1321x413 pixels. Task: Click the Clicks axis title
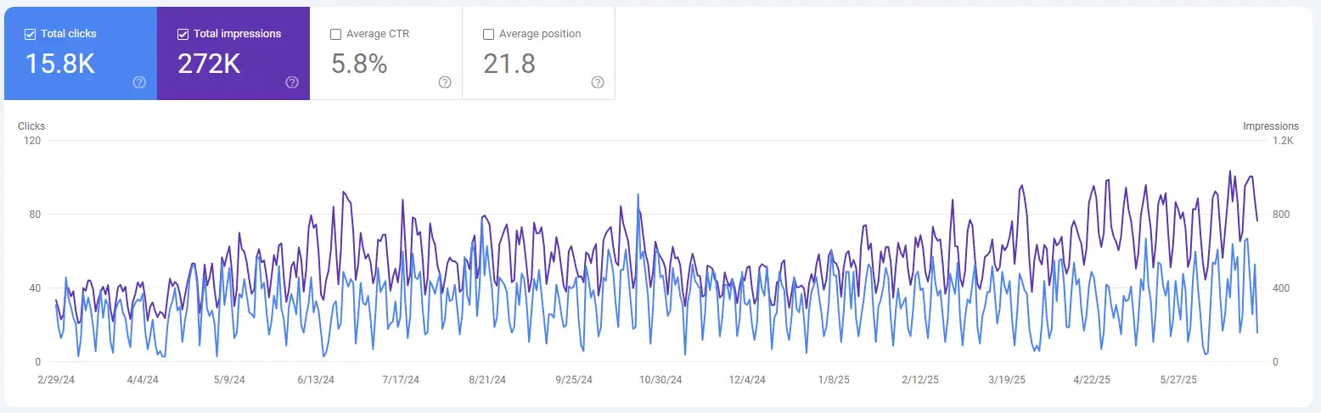coord(31,126)
